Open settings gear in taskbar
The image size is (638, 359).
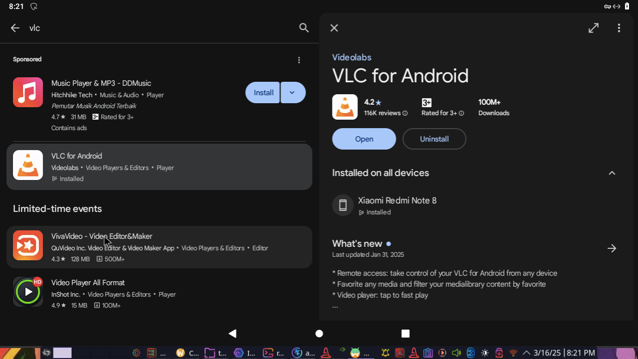click(136, 353)
